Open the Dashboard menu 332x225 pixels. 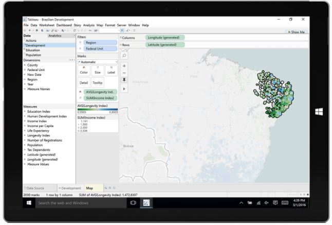tap(64, 25)
